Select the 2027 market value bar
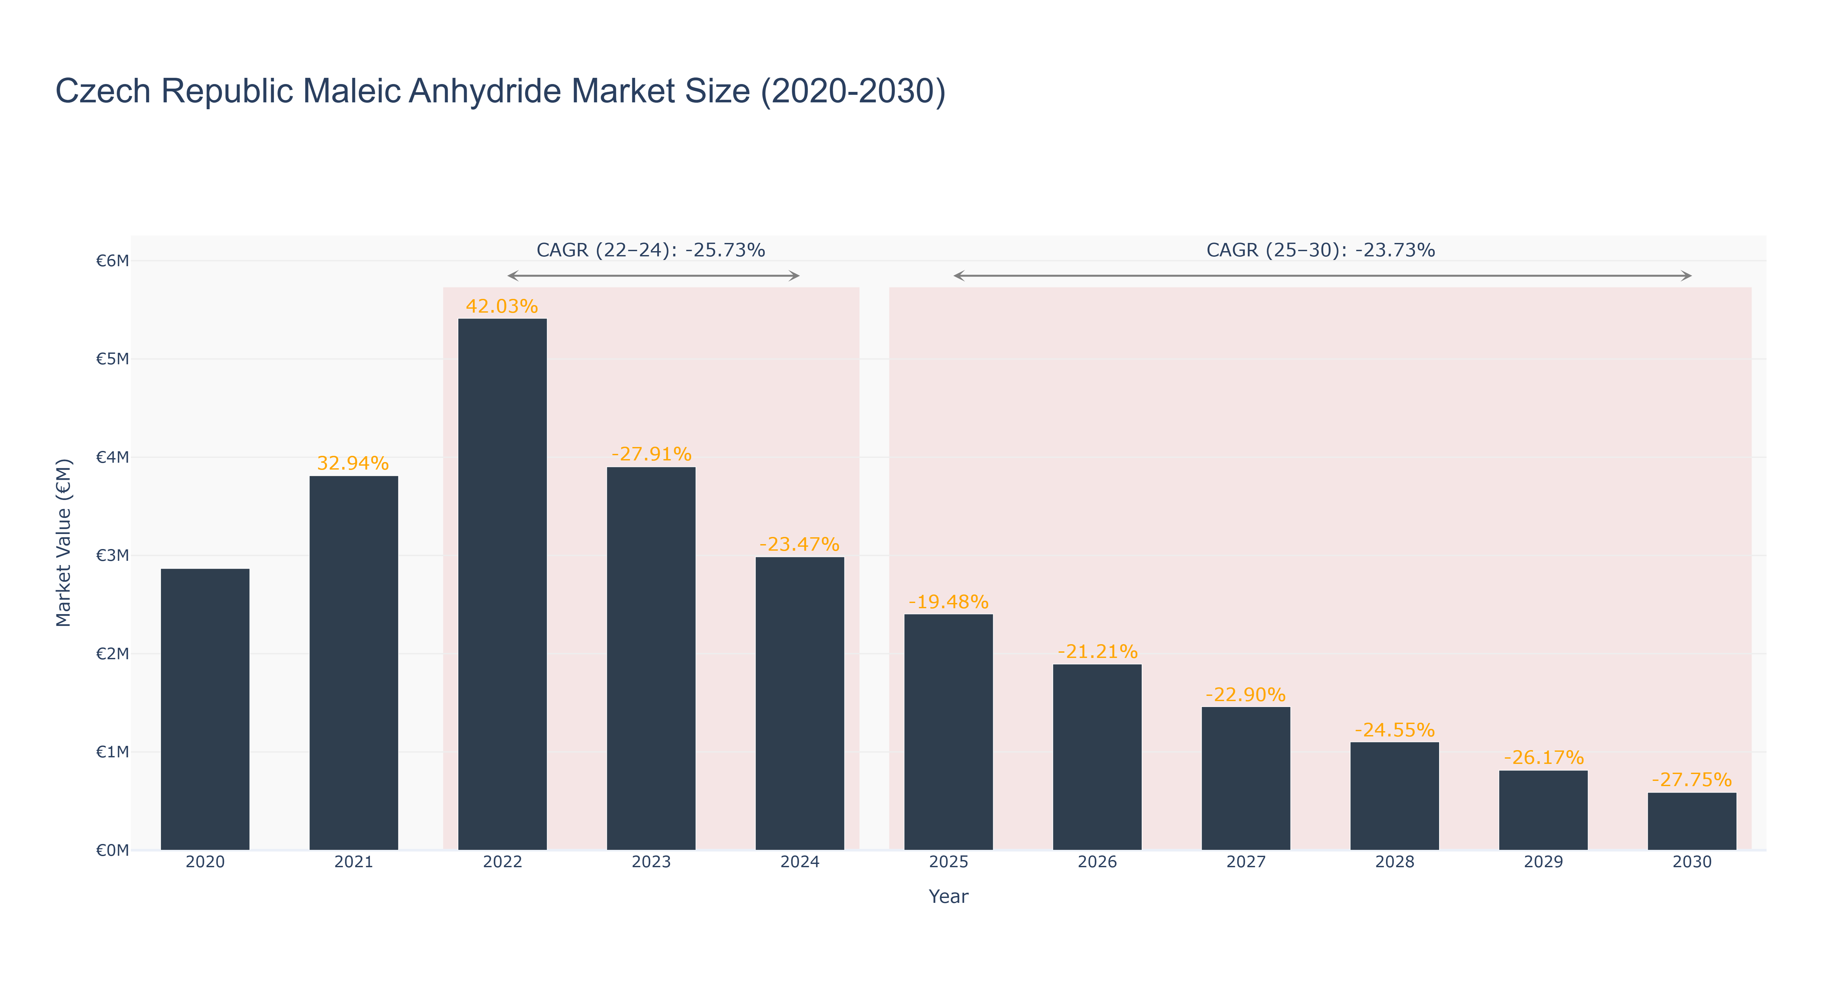The image size is (1832, 981). coord(1245,778)
